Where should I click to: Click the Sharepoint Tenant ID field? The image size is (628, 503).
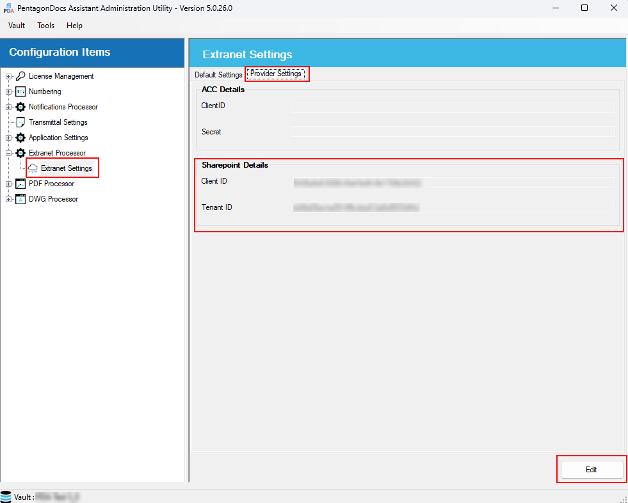click(453, 207)
